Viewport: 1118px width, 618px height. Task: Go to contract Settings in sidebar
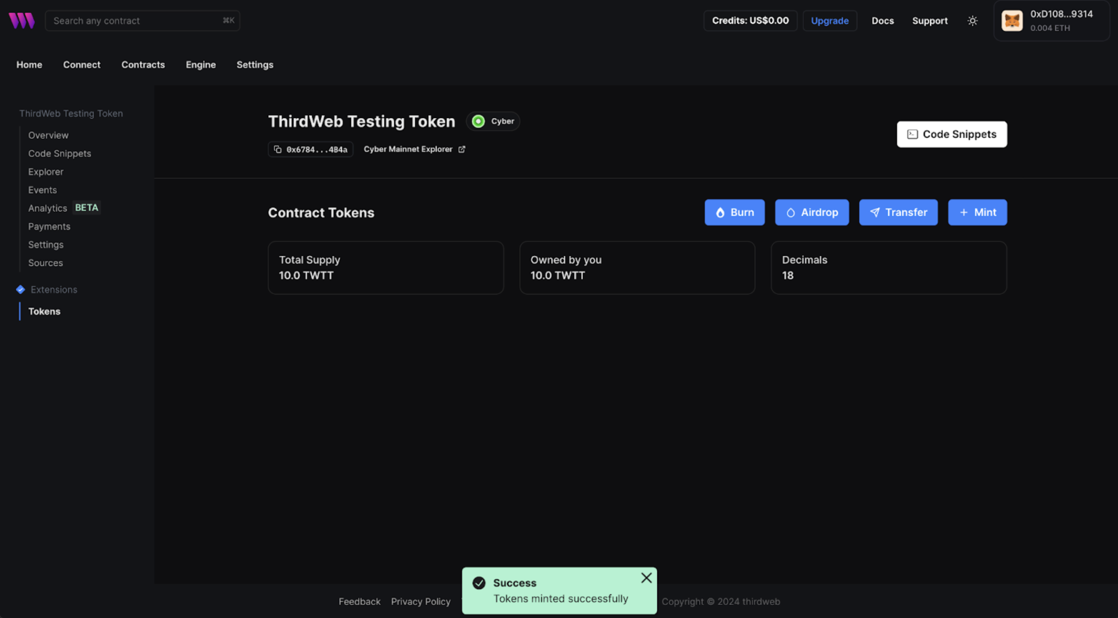click(46, 245)
